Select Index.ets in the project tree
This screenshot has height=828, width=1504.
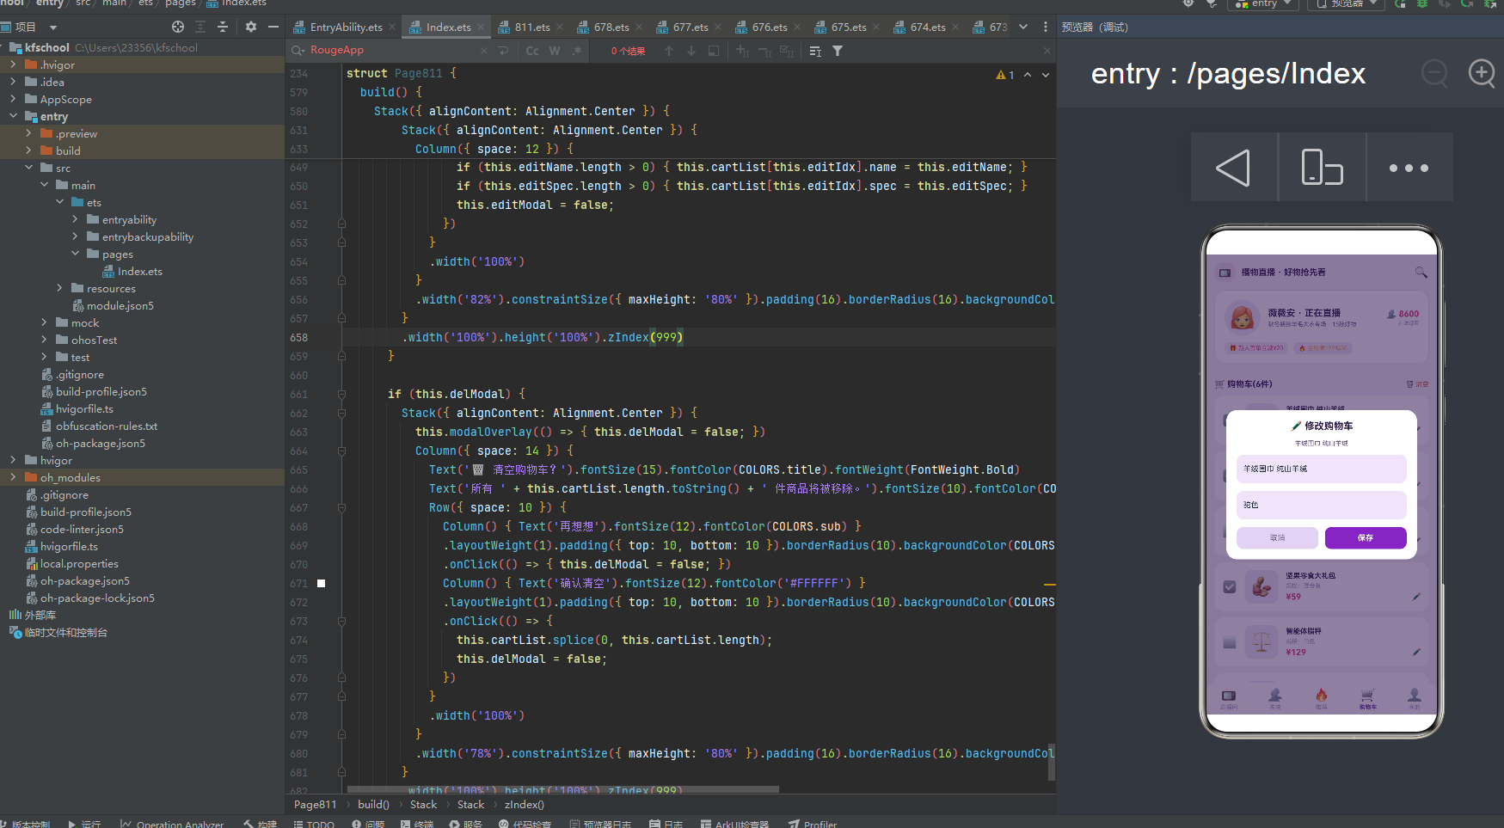tap(140, 271)
